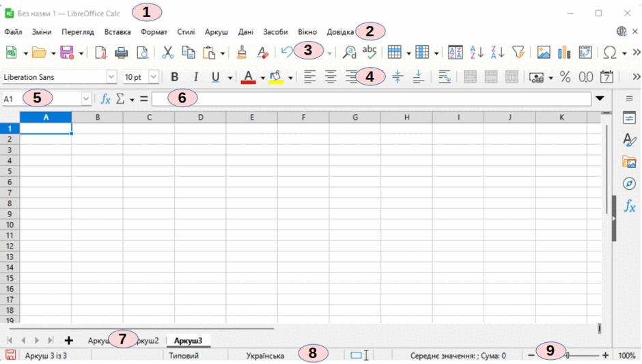Image resolution: width=642 pixels, height=364 pixels.
Task: Open sidebar Navigator compass icon
Action: pyautogui.click(x=629, y=184)
